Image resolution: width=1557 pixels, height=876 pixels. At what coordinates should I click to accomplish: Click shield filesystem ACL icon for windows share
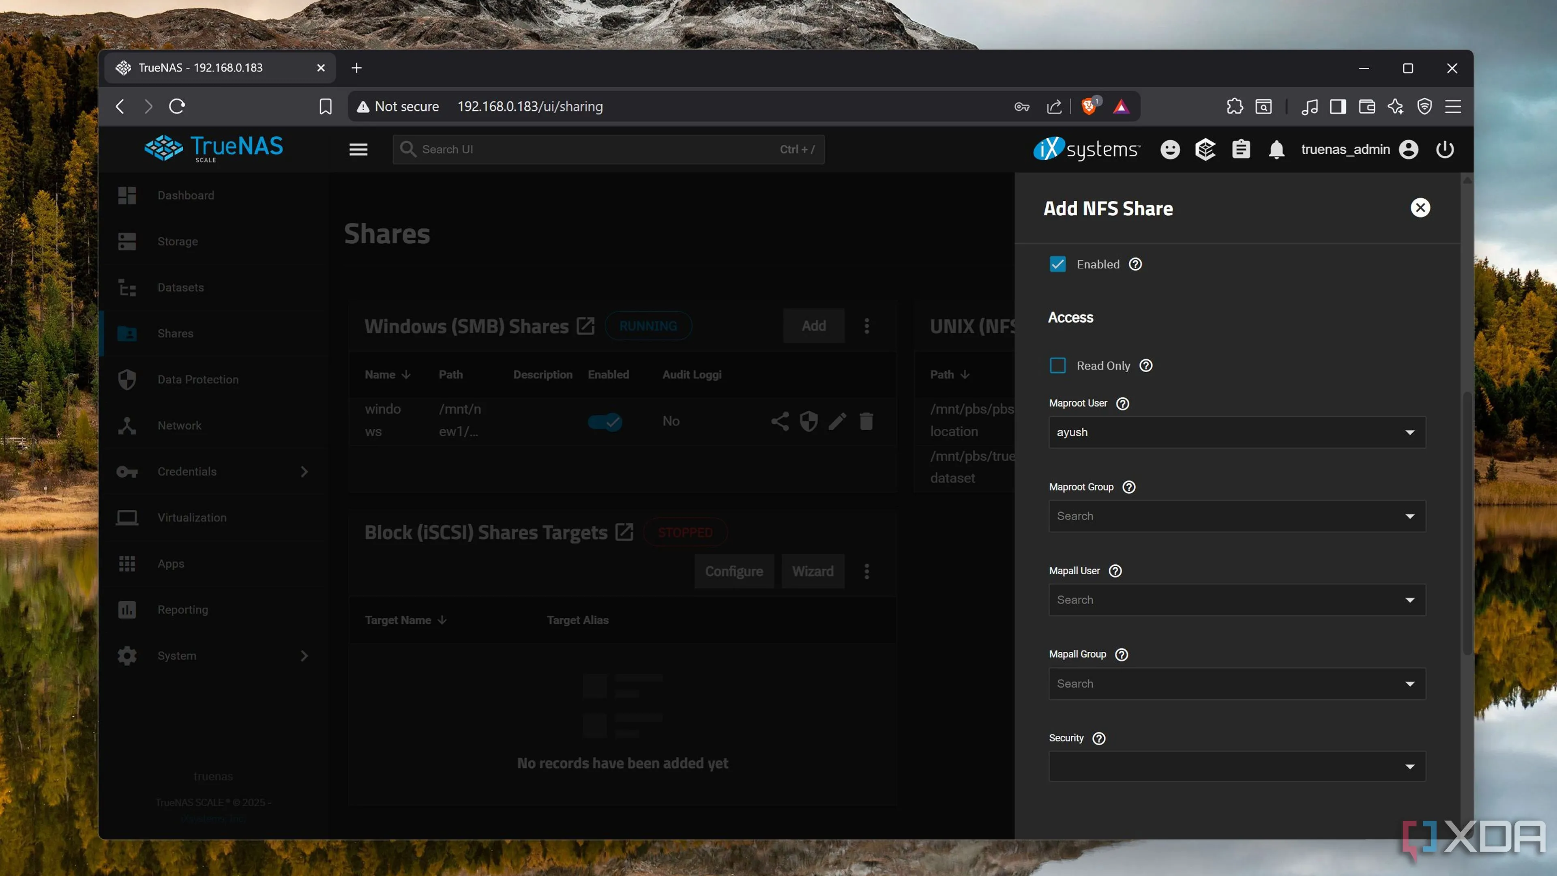click(x=809, y=421)
